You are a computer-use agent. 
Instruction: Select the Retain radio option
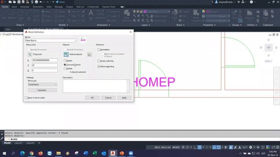[65, 61]
